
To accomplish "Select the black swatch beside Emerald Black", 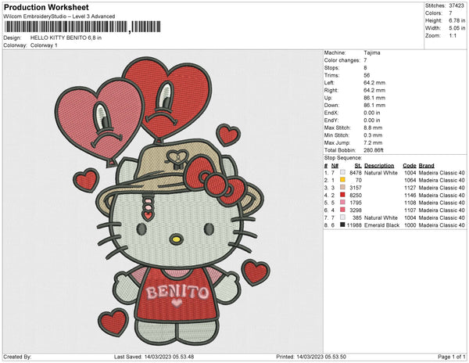I will pyautogui.click(x=342, y=225).
